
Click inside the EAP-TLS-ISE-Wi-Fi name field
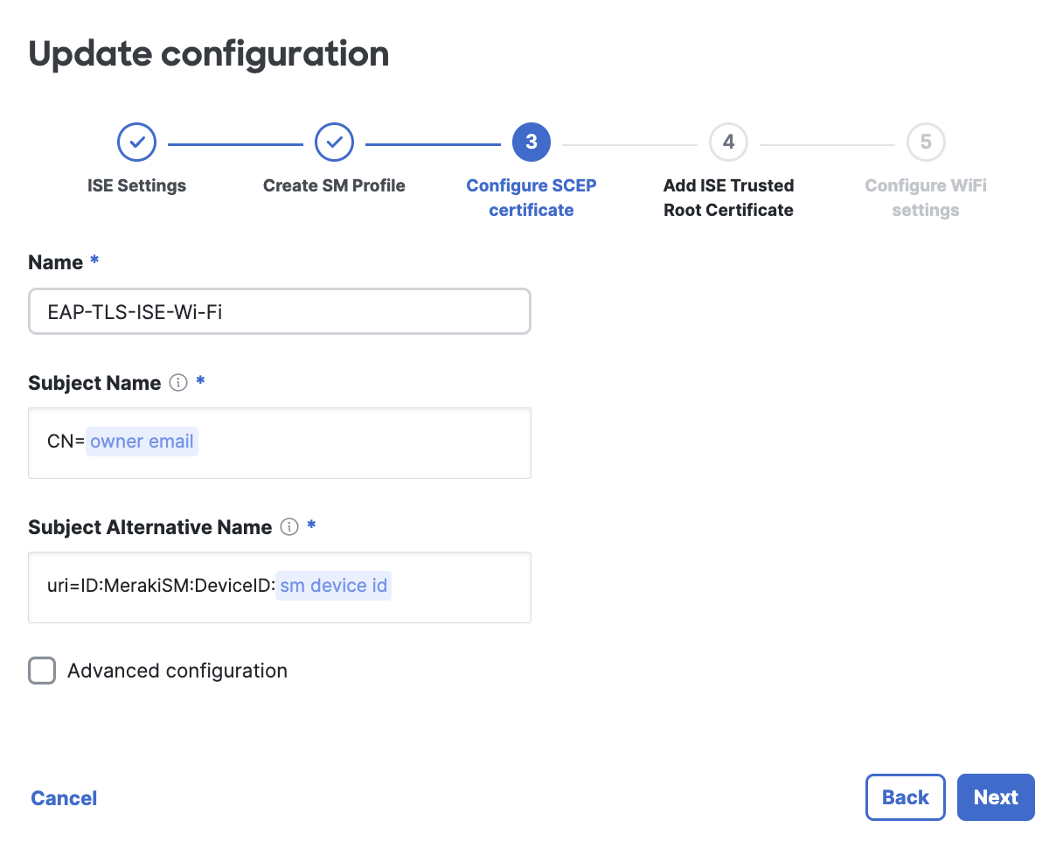(280, 310)
